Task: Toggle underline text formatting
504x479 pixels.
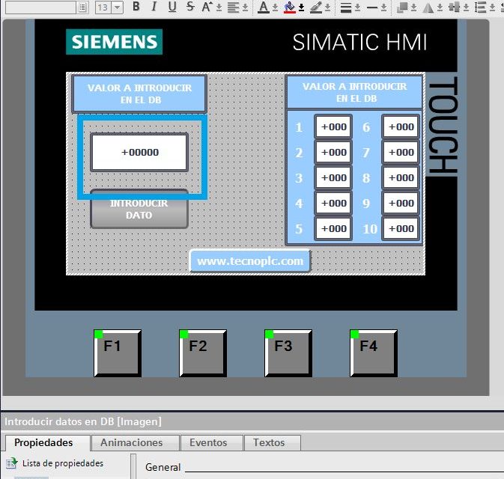Action: [x=172, y=7]
